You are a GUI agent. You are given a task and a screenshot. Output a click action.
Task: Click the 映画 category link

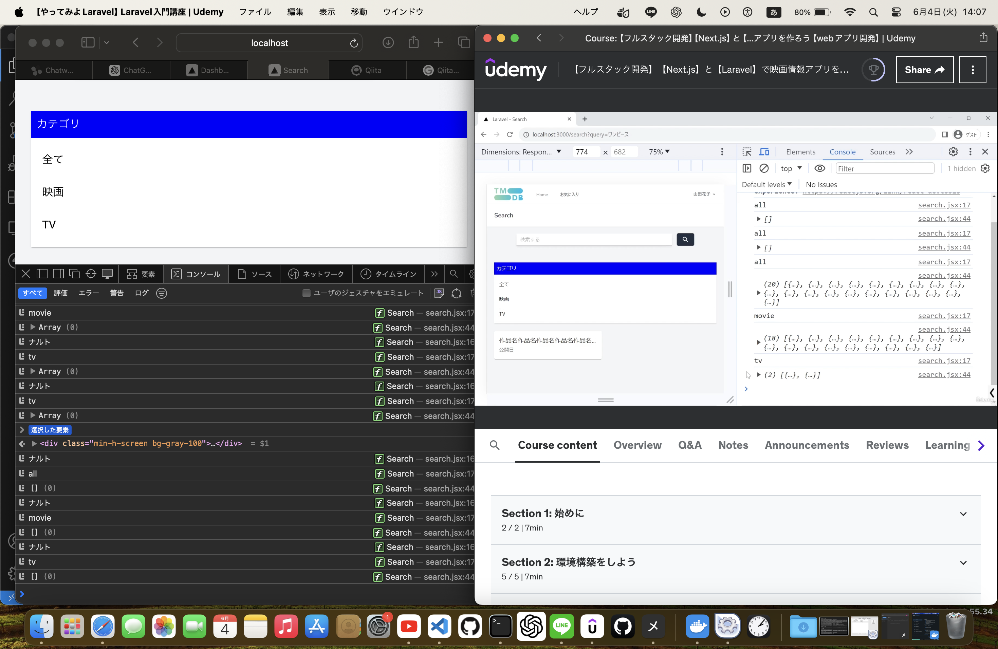(53, 191)
